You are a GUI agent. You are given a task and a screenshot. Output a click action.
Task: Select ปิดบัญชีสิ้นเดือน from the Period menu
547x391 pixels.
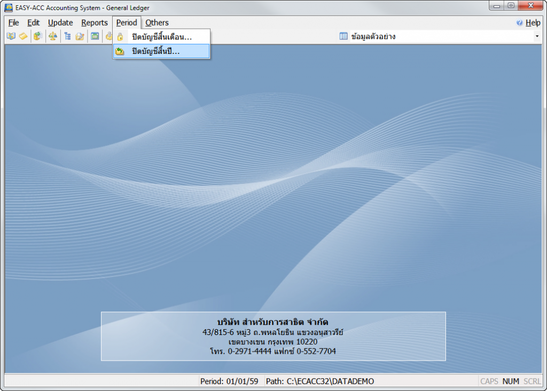click(x=162, y=37)
